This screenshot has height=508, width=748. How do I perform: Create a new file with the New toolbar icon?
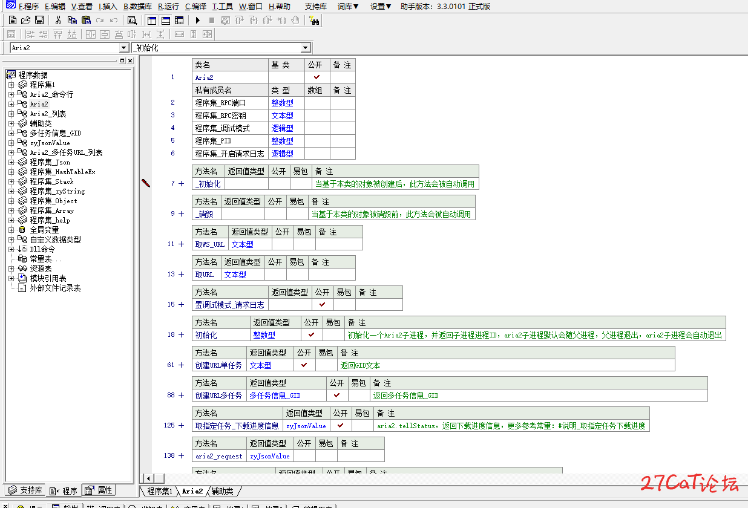(x=13, y=20)
